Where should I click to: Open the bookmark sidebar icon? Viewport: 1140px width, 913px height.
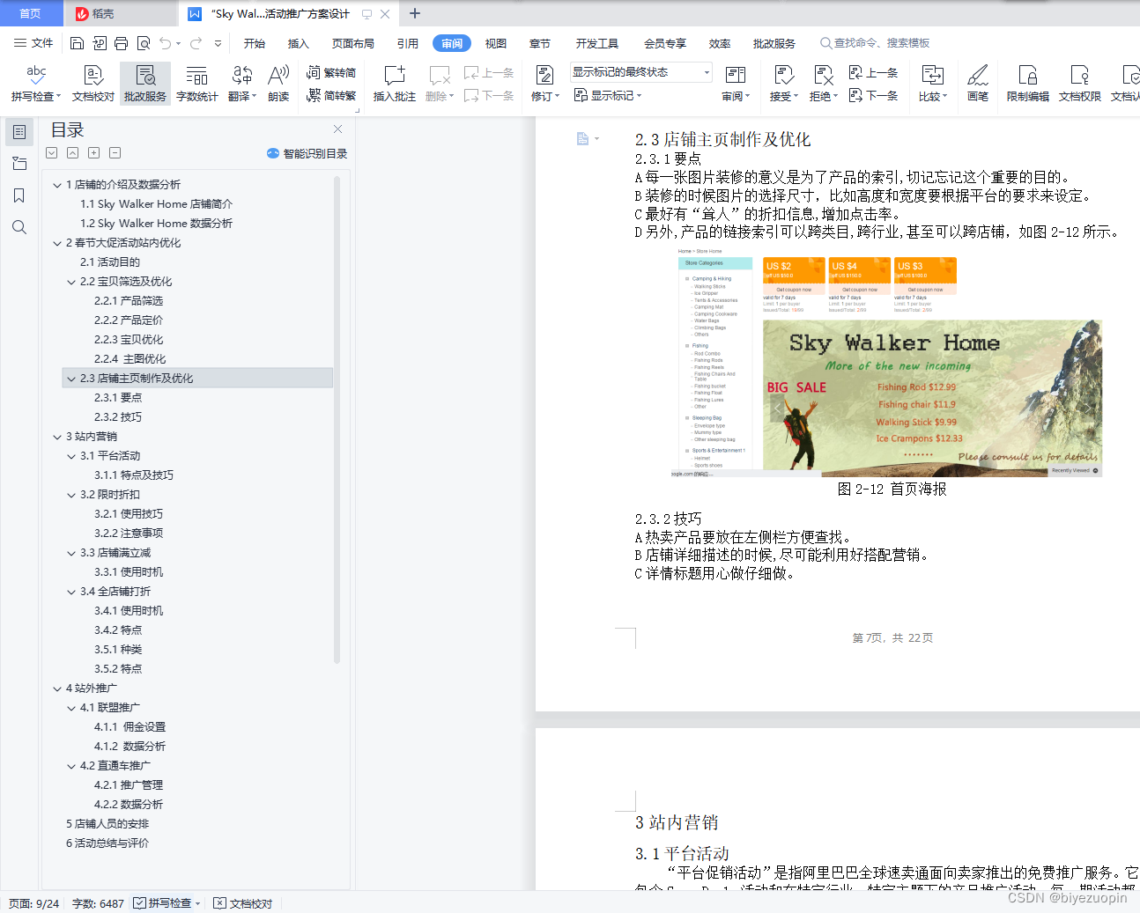pyautogui.click(x=19, y=195)
